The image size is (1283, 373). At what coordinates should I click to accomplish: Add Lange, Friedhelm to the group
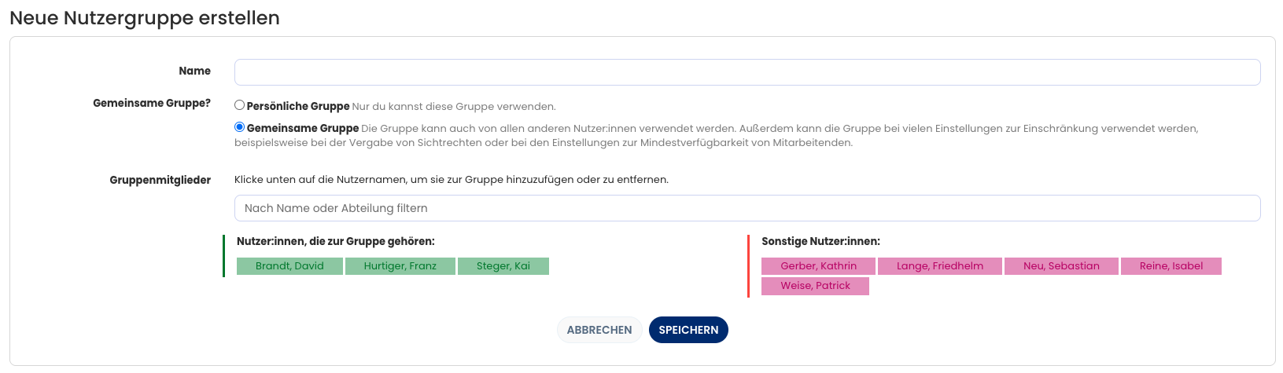939,266
